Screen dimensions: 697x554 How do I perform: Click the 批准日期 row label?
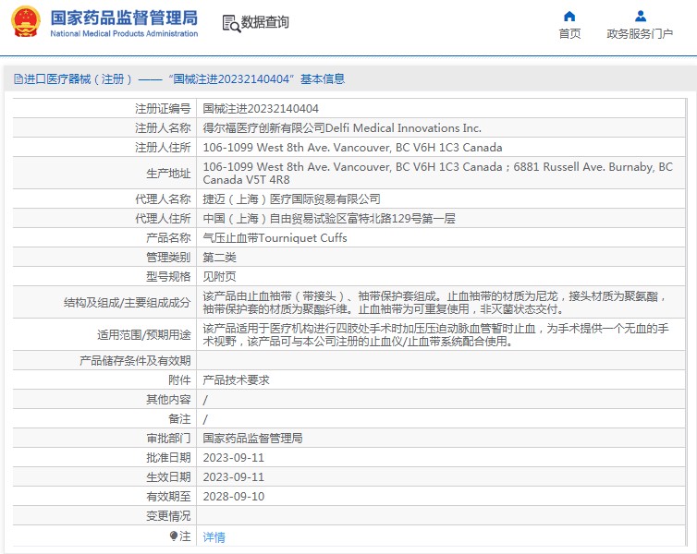click(168, 458)
